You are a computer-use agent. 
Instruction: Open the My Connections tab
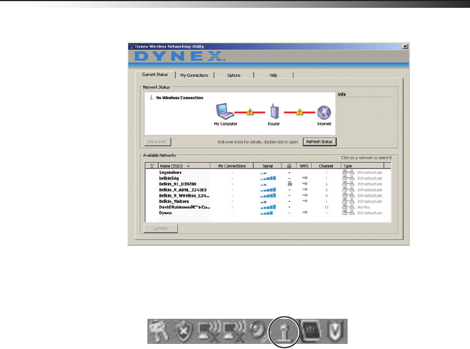[x=194, y=75]
